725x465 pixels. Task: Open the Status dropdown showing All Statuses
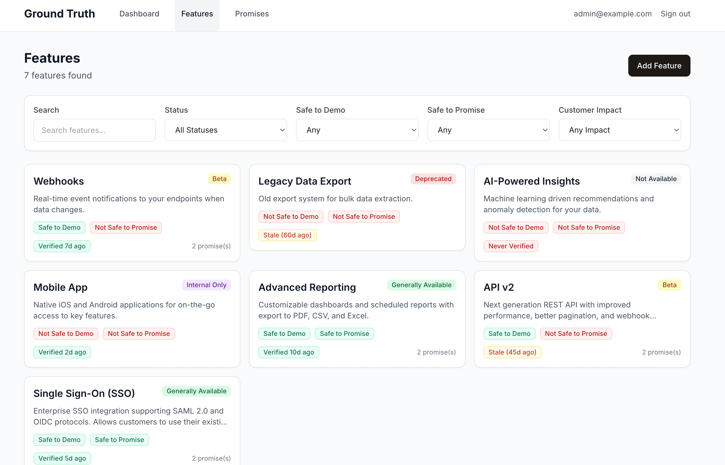[x=225, y=130]
